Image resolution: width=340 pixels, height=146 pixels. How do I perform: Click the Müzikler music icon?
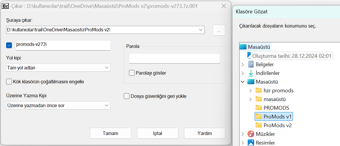(251, 134)
